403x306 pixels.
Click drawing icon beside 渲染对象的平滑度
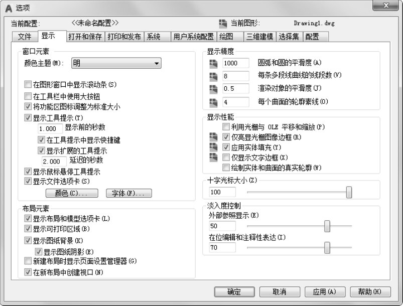click(213, 89)
